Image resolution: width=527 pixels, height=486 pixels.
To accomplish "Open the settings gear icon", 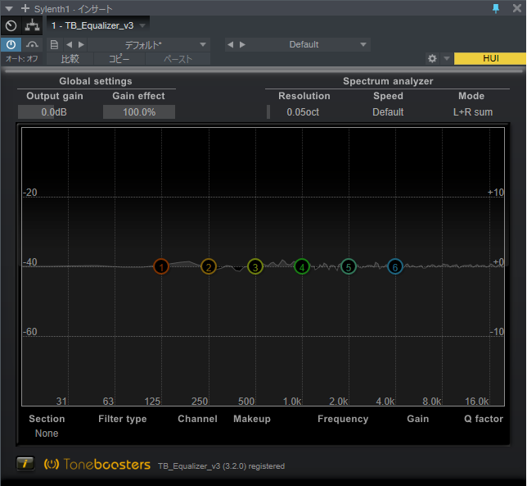I will 432,58.
